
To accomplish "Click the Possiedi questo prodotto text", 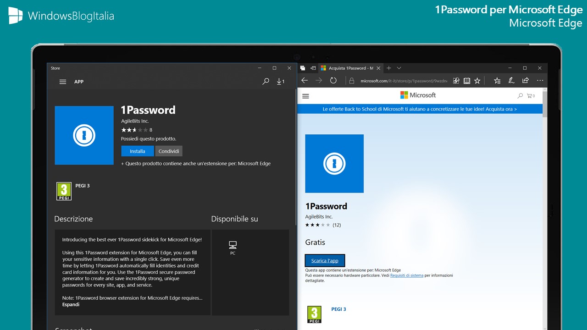I will [149, 138].
